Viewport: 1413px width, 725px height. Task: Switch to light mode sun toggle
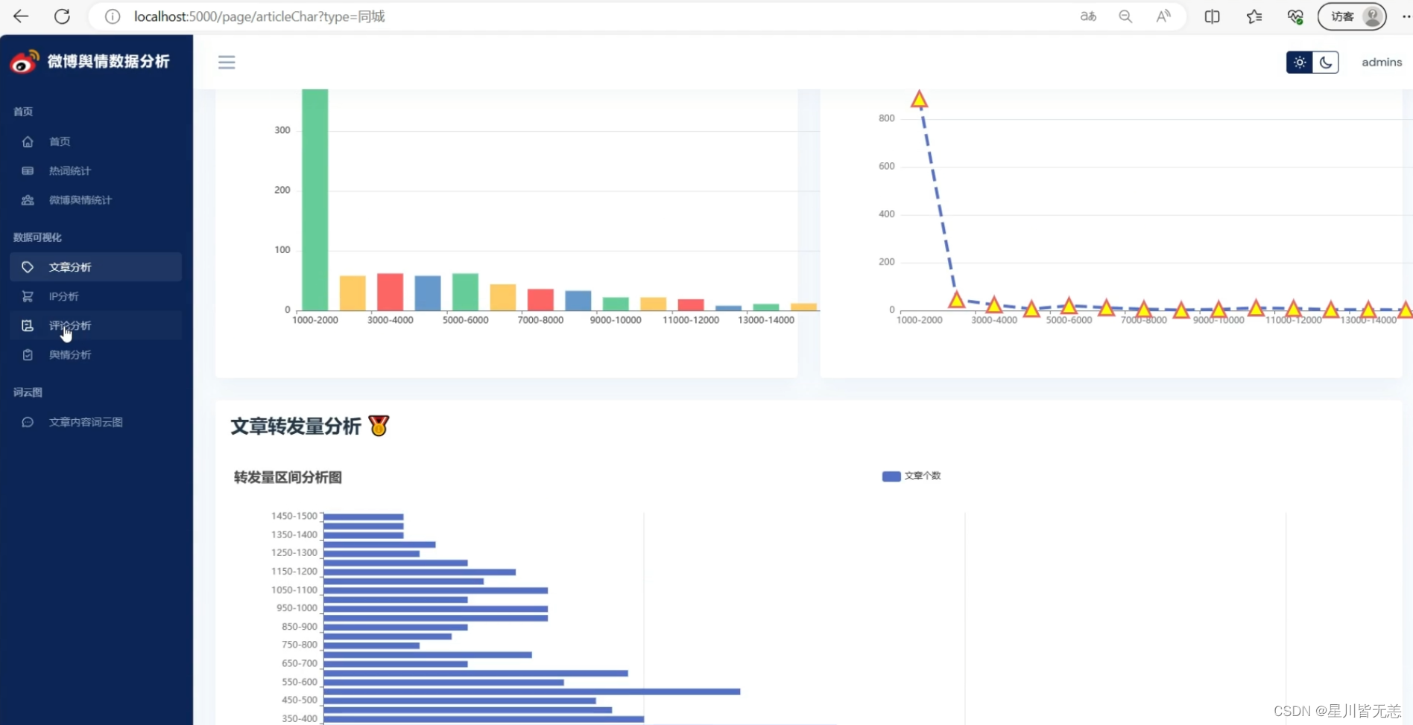pos(1300,63)
